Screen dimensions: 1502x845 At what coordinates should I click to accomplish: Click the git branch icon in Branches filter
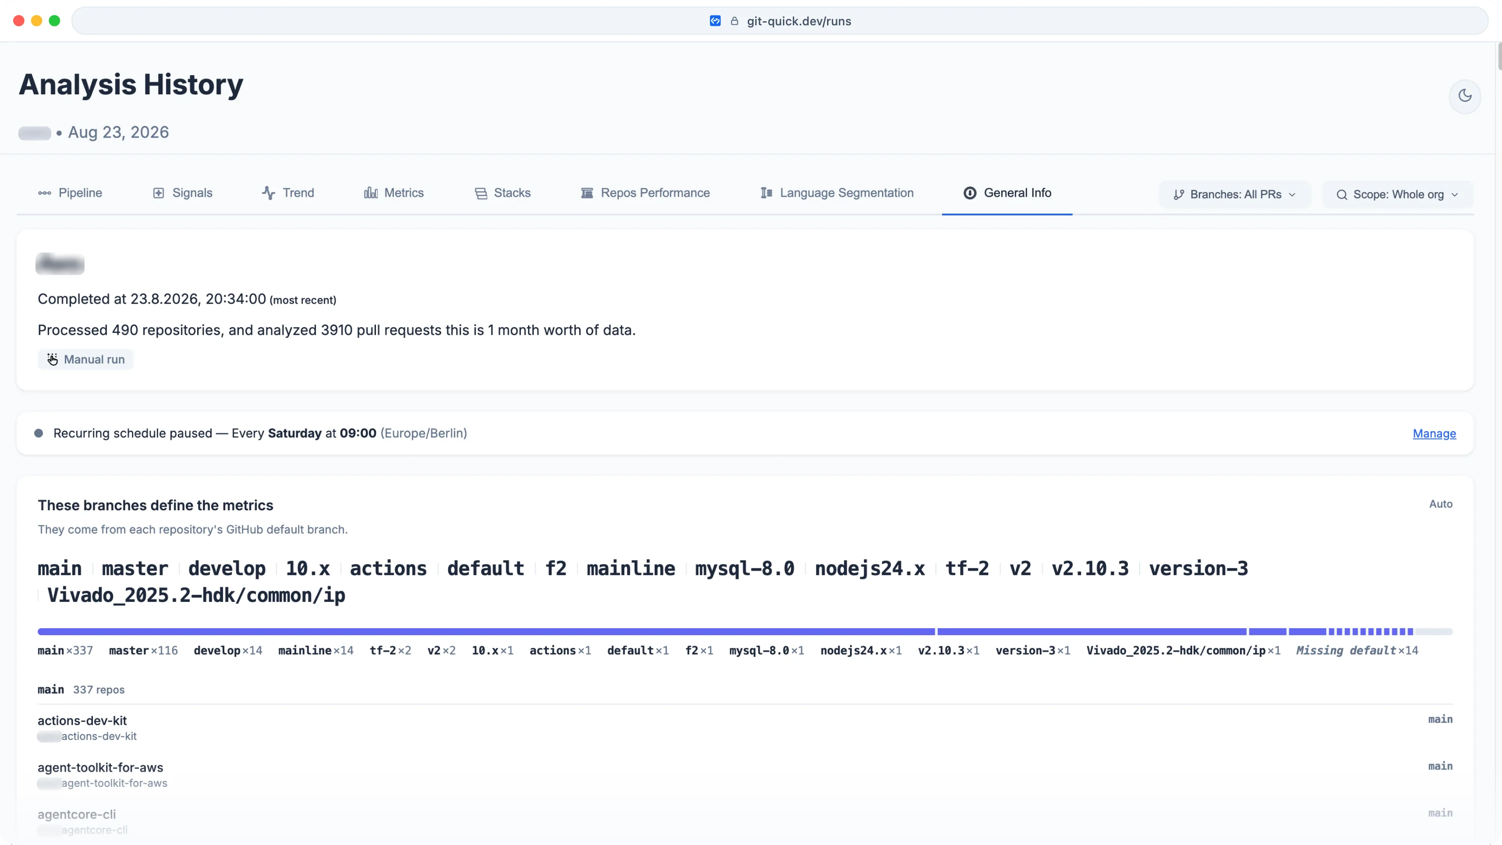click(x=1179, y=195)
